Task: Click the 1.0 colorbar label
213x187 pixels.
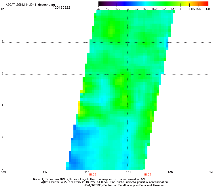Action: 208,9
